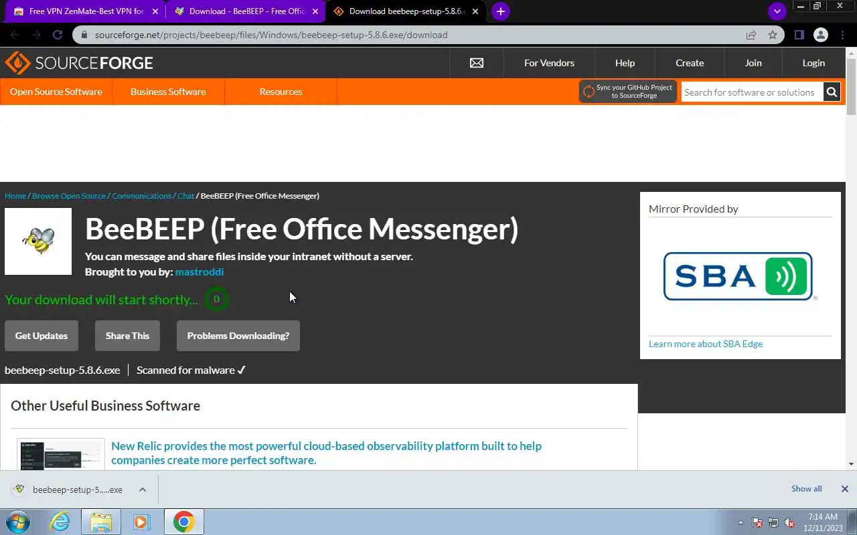This screenshot has height=535, width=857.
Task: Click Login in the header
Action: (813, 63)
